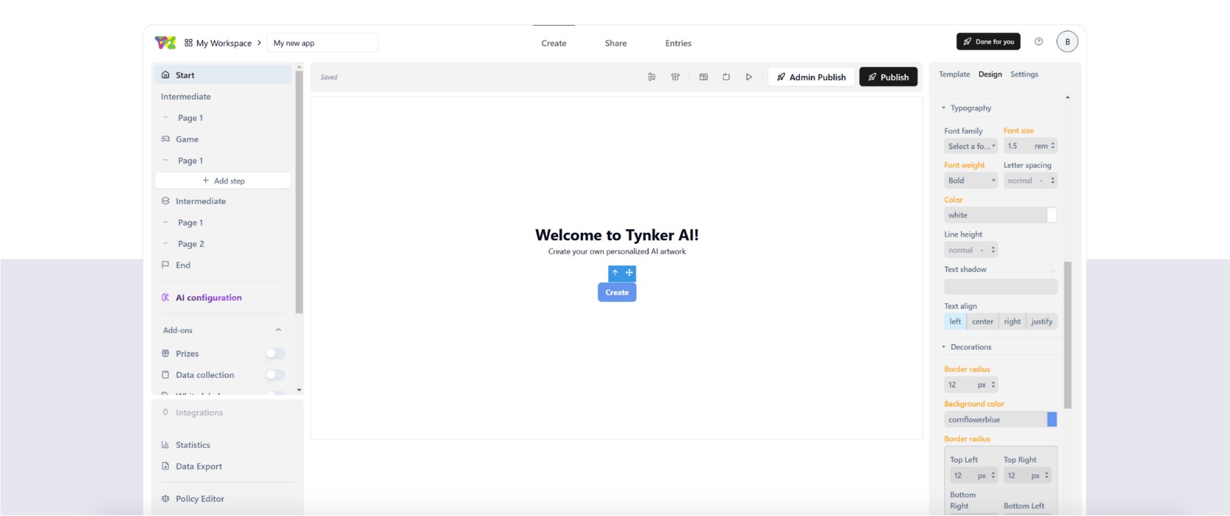Click the Done for you button
The width and height of the screenshot is (1230, 516).
click(988, 42)
